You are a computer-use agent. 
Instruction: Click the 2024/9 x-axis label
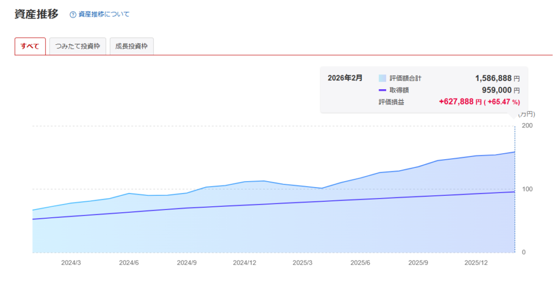coord(186,263)
